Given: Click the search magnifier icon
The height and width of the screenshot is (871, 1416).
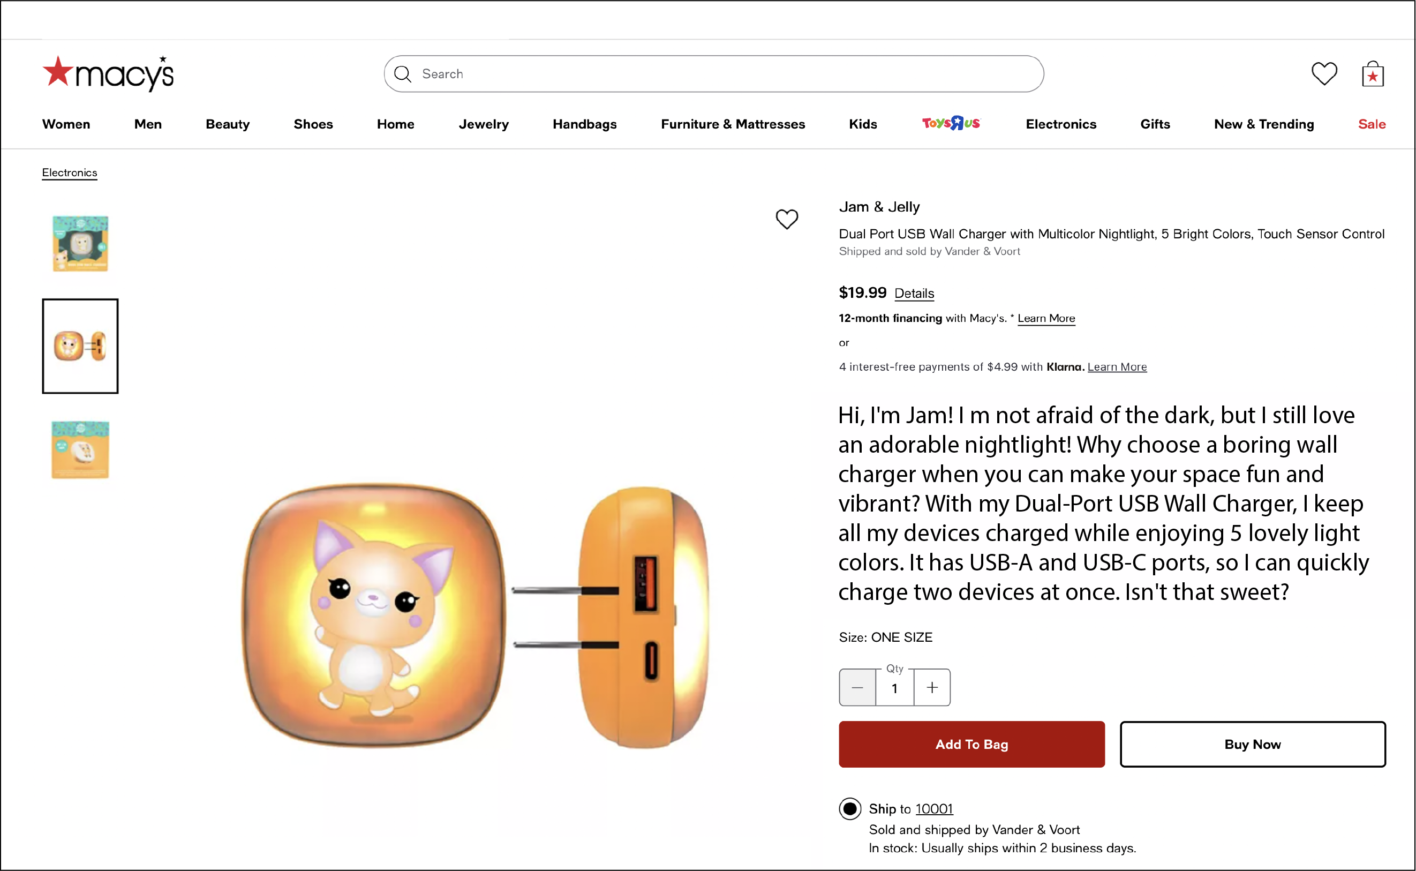Looking at the screenshot, I should [403, 74].
